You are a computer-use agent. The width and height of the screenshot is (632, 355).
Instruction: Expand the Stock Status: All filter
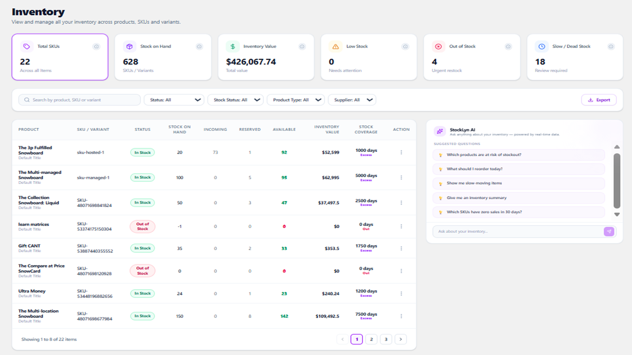(x=236, y=100)
